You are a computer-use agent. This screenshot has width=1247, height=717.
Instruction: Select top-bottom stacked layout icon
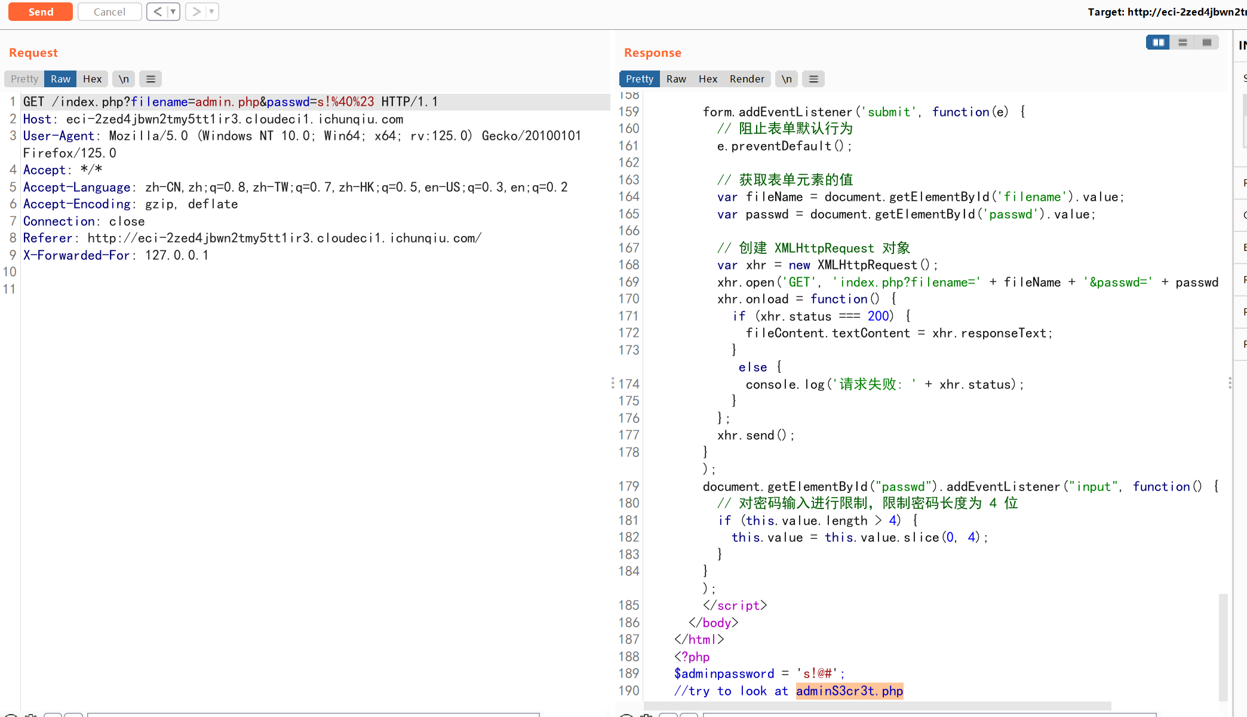1182,42
